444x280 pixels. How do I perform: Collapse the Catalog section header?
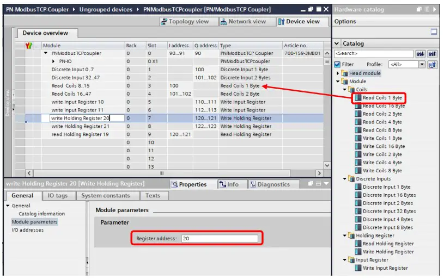click(337, 43)
